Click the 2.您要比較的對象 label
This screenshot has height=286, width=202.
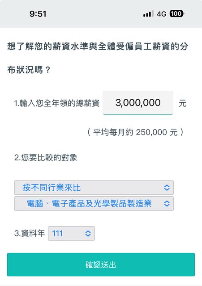tap(46, 157)
